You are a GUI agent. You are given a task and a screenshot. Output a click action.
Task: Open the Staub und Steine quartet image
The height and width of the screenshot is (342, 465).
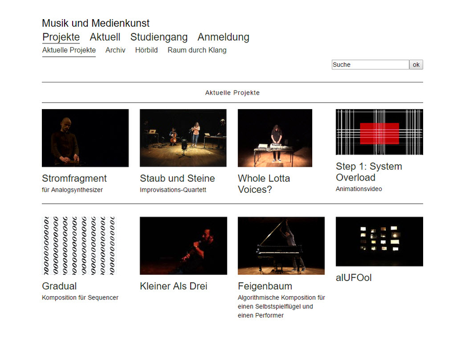[x=183, y=138]
